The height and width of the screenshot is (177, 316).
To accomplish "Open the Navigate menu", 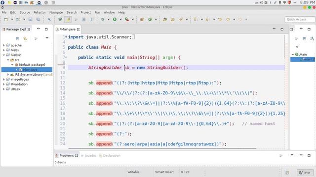I will 56,12.
